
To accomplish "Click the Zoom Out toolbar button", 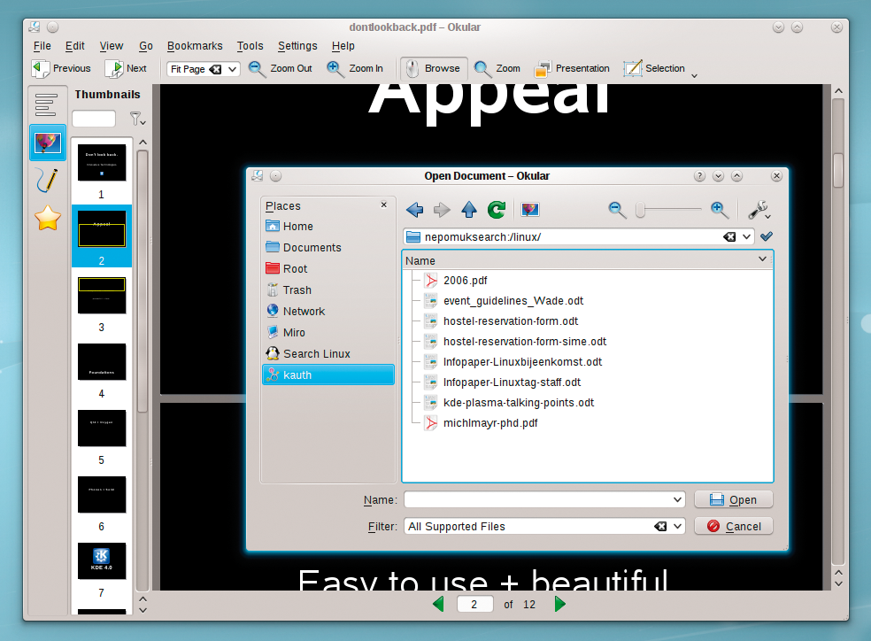I will pos(281,68).
